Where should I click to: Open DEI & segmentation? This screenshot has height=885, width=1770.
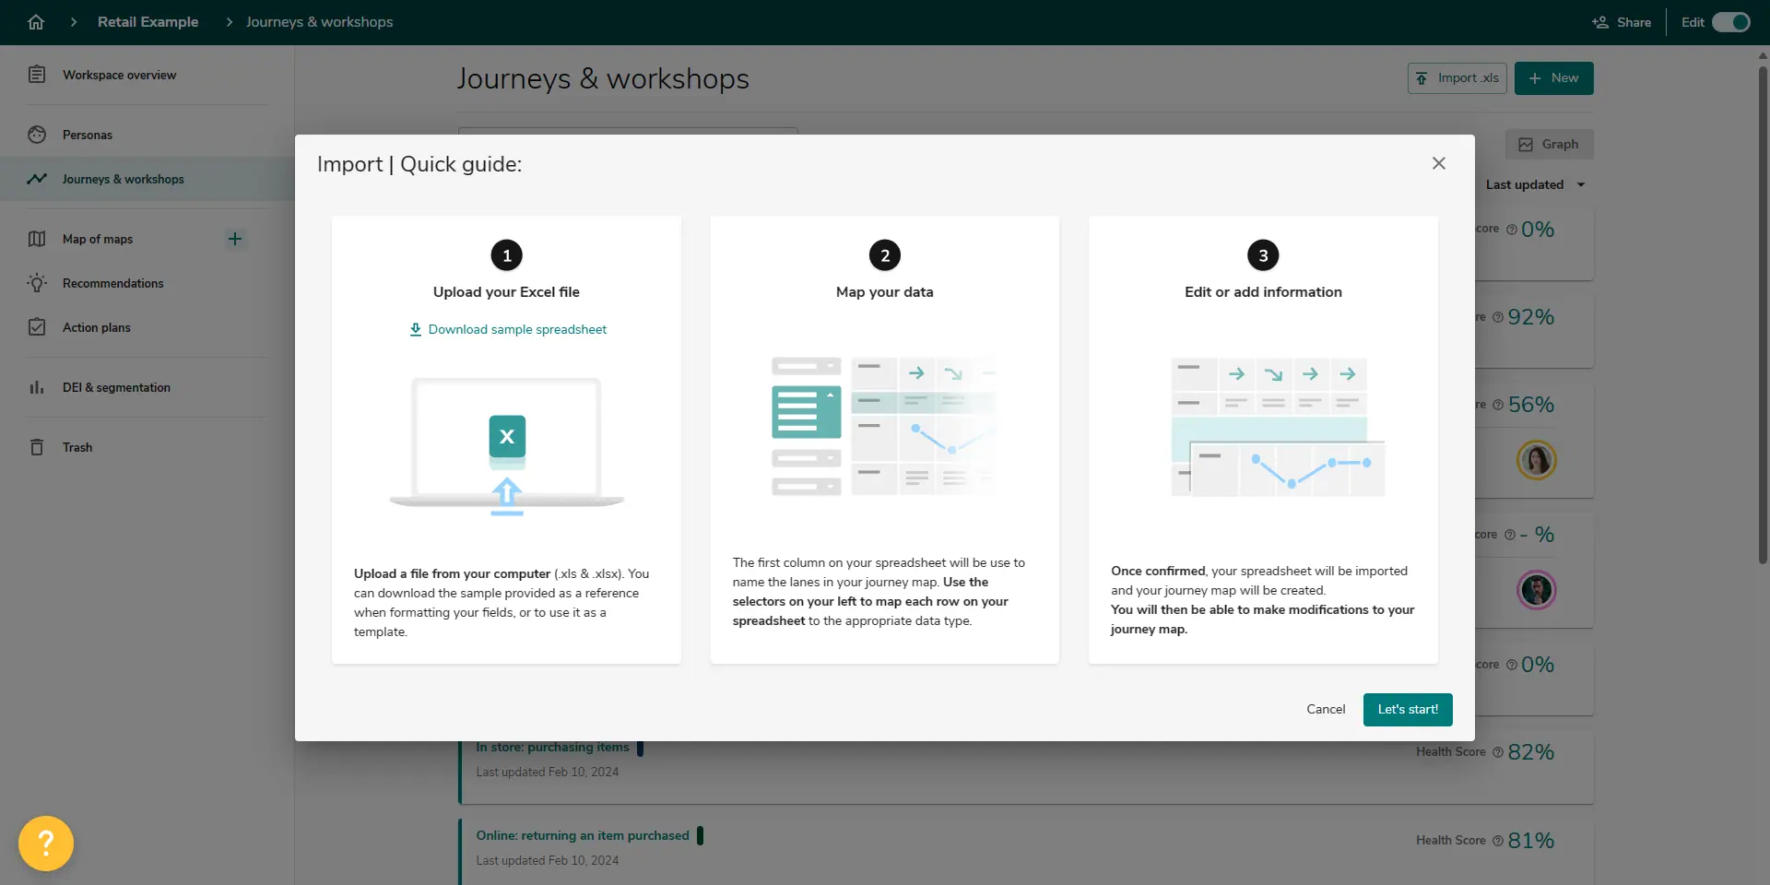[x=115, y=387]
